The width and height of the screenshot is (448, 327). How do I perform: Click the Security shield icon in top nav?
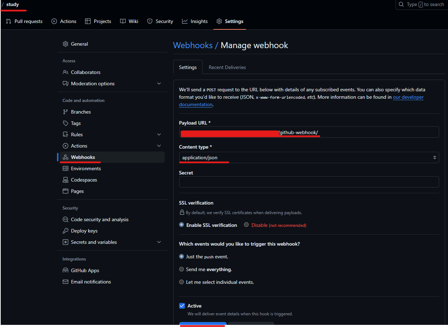click(150, 21)
